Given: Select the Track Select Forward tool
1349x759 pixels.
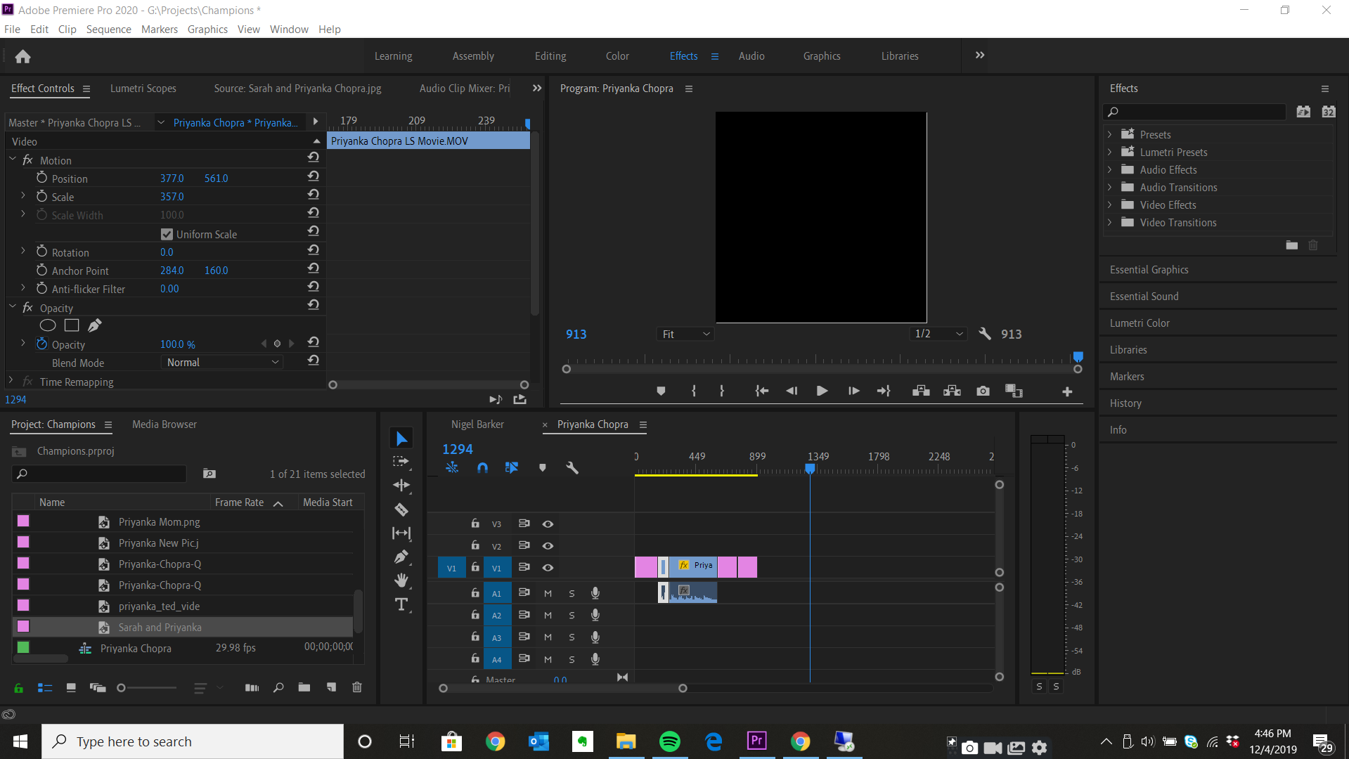Looking at the screenshot, I should pyautogui.click(x=401, y=462).
